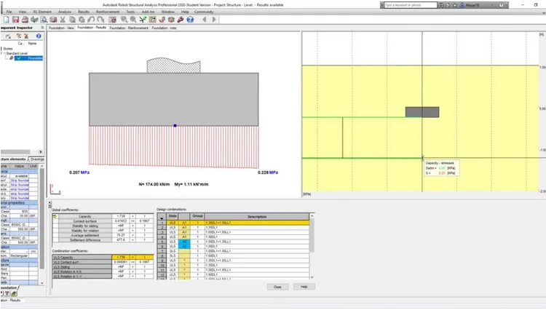Click the gray footing block in soil diagram
This screenshot has height=310, width=546.
422,112
